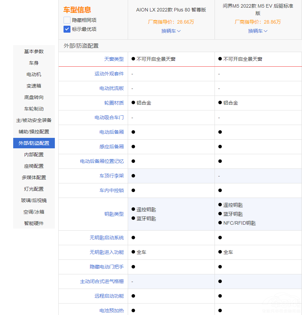The height and width of the screenshot is (315, 302).
Task: Open 主动闭合式进气格栅 parameter explanation
Action: [102, 281]
